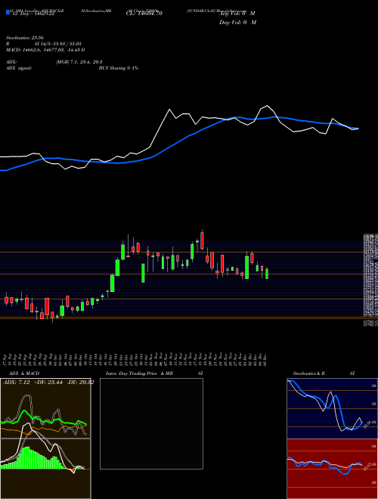
Task: Click the blue 12 Day SMA legend square
Action: pos(8,12)
